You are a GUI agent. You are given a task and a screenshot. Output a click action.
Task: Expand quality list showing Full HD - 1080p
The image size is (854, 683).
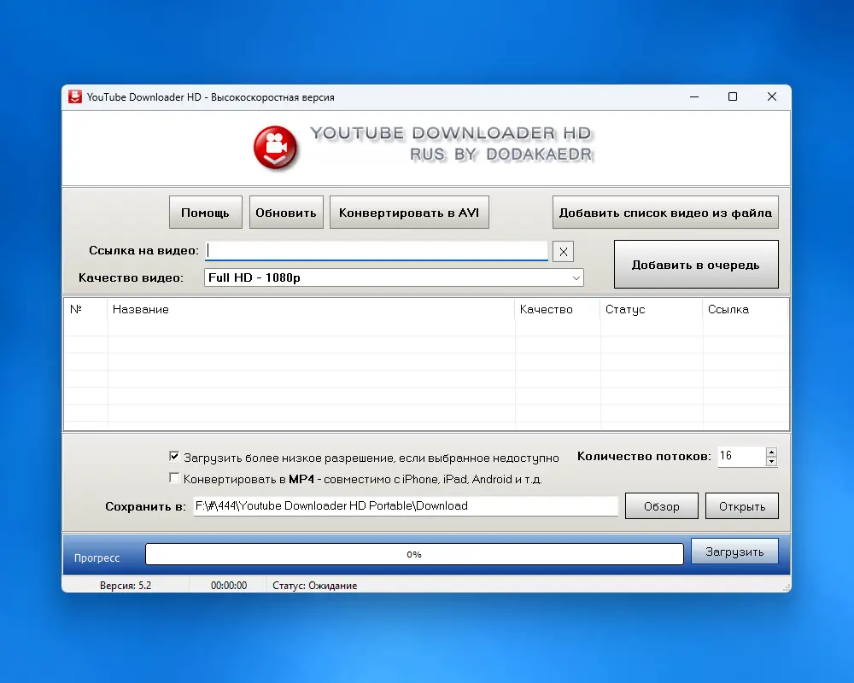click(578, 277)
